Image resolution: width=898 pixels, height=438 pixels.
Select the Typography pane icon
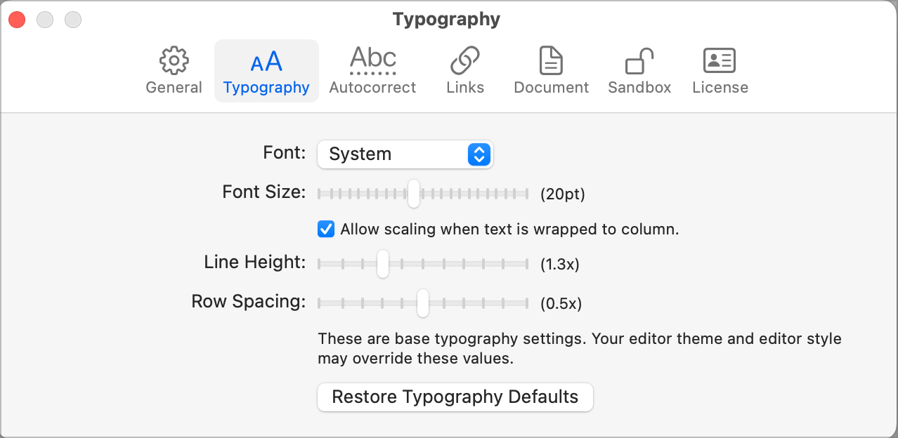coord(266,62)
